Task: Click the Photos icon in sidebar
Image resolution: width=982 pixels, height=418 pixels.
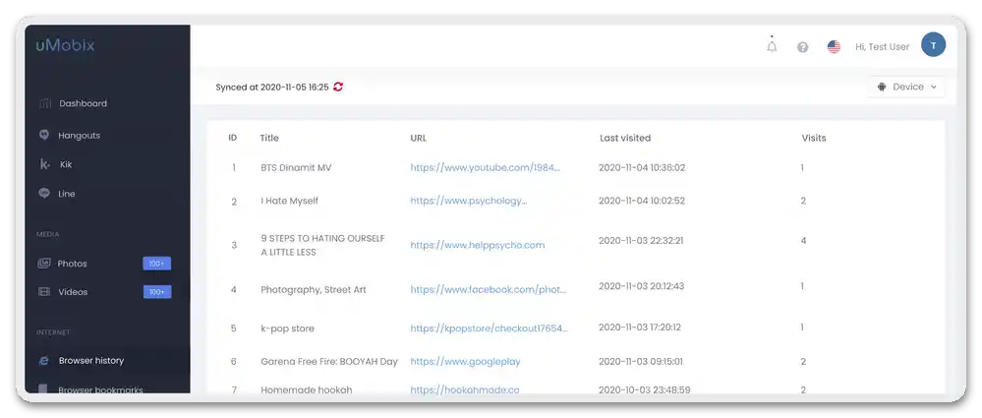Action: pyautogui.click(x=44, y=264)
